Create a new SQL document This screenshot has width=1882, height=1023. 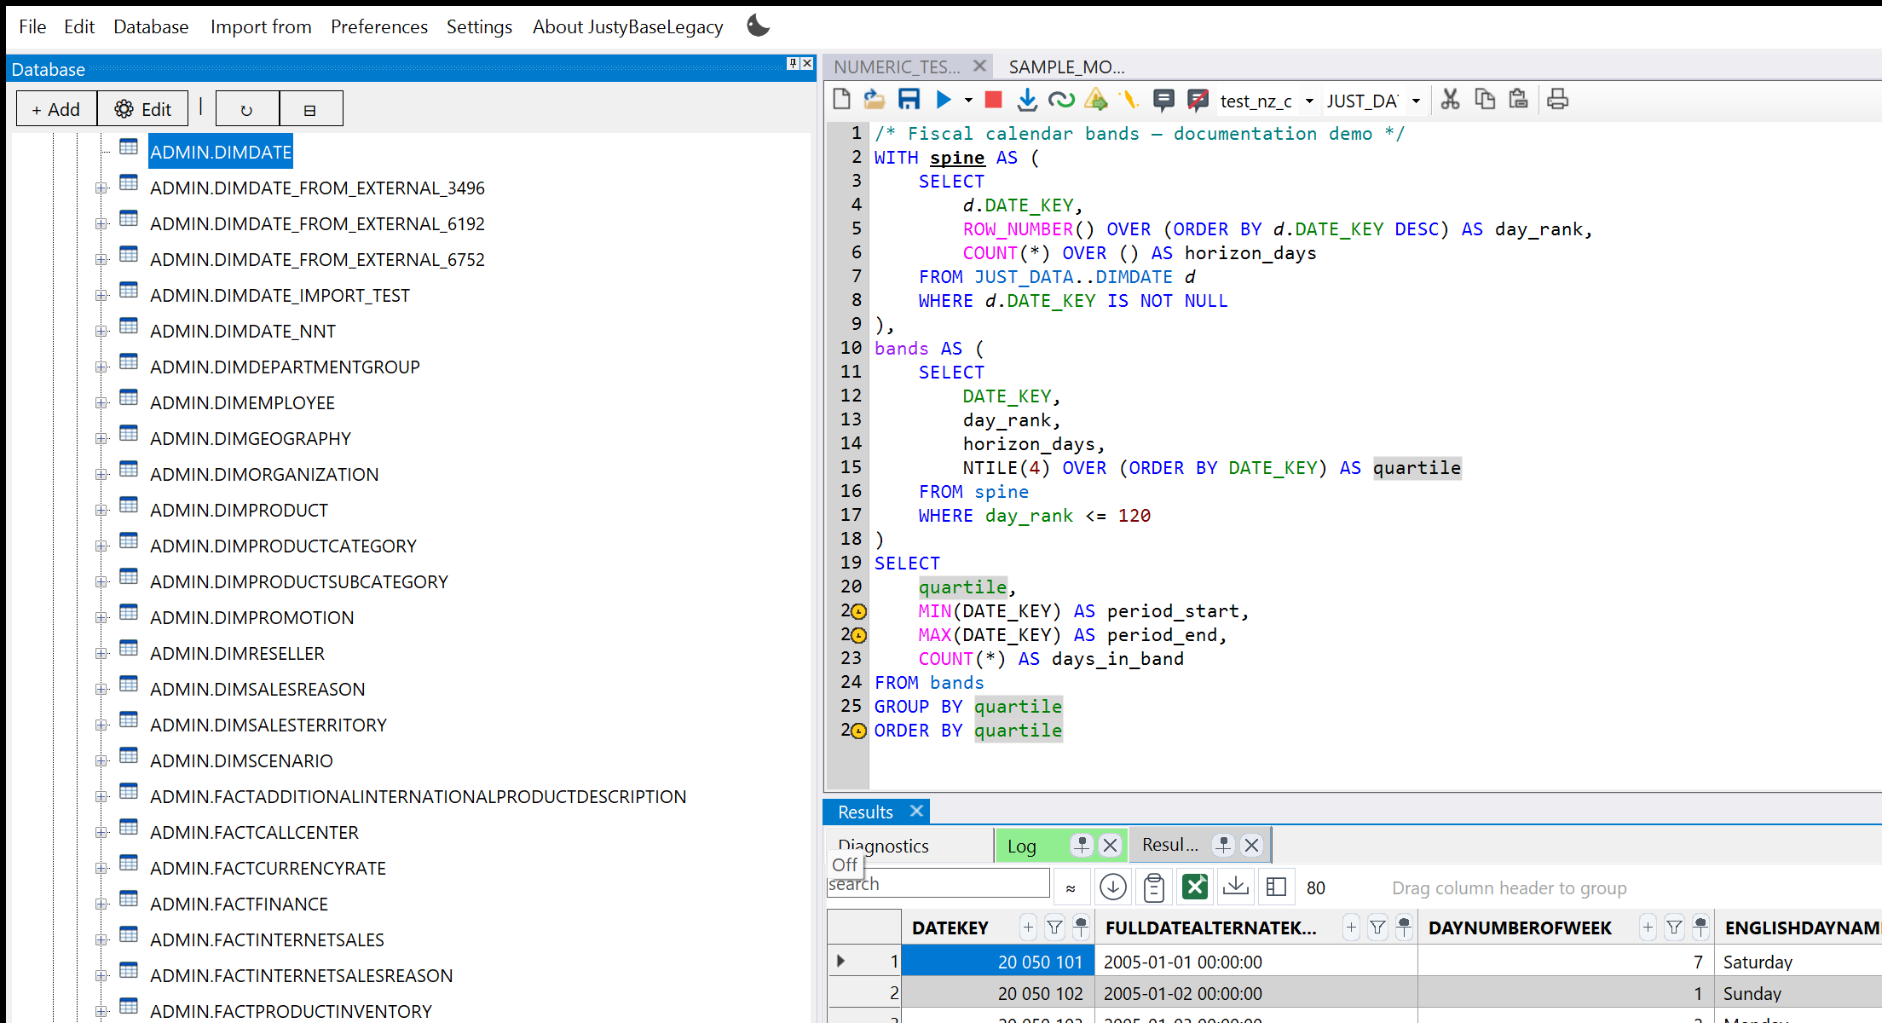(x=841, y=100)
